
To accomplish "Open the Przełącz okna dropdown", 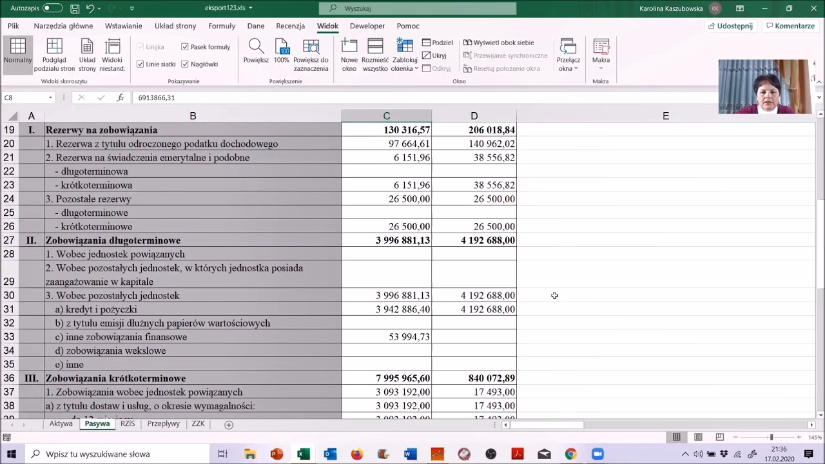I will pyautogui.click(x=568, y=68).
